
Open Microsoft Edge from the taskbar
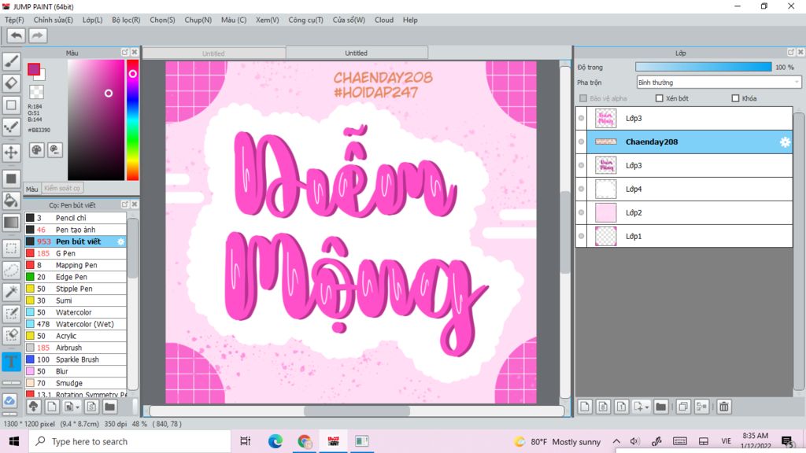[x=275, y=441]
